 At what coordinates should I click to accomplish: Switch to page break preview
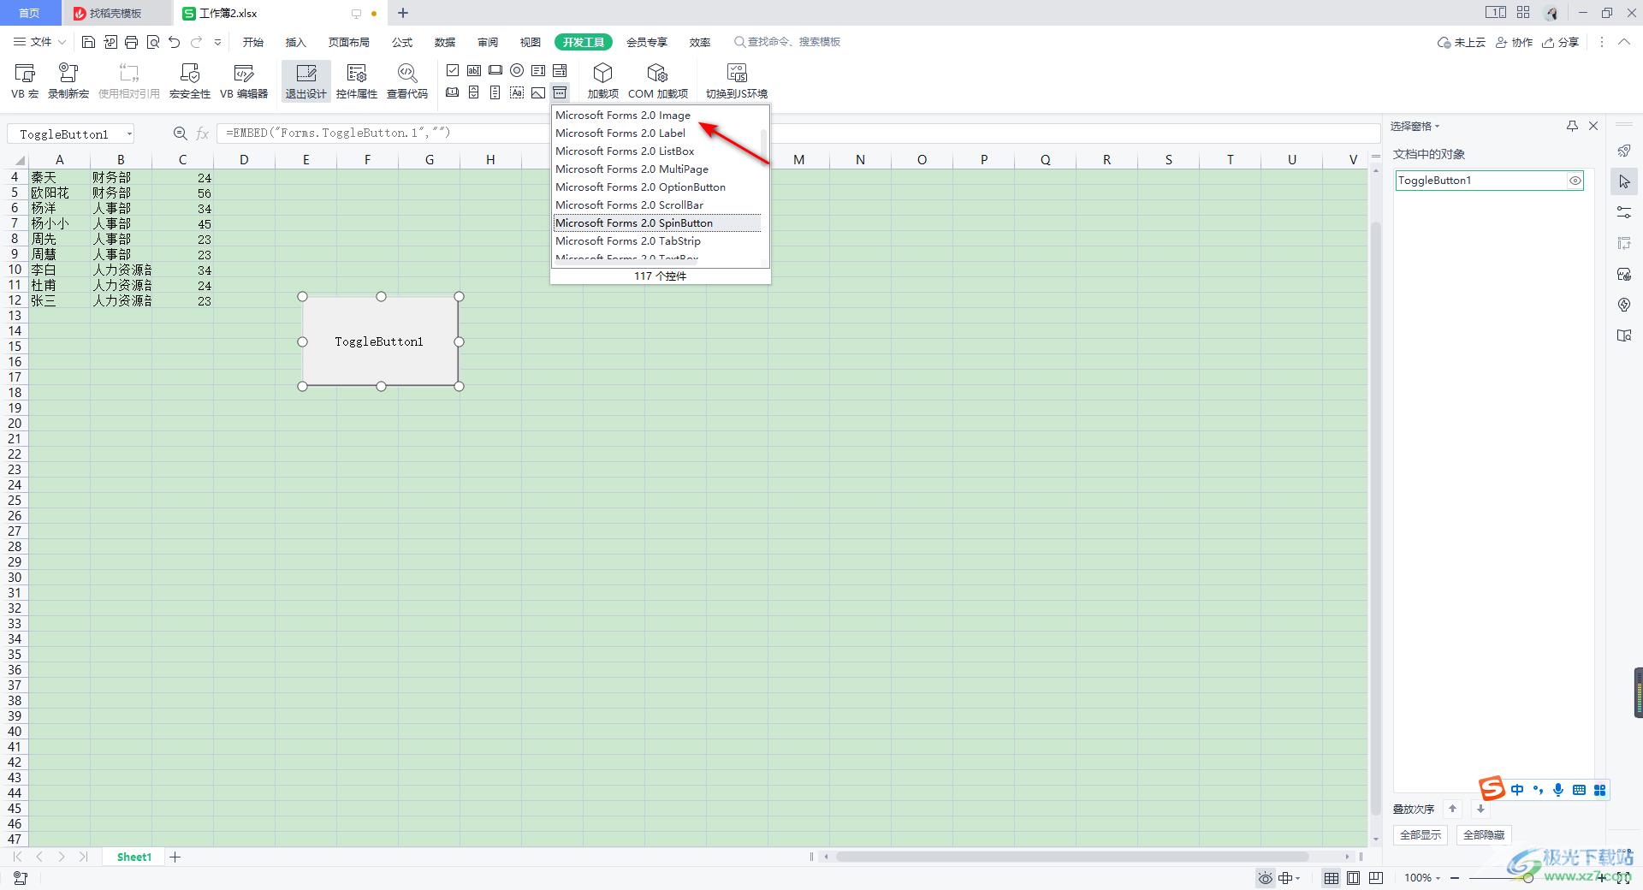tap(1376, 878)
